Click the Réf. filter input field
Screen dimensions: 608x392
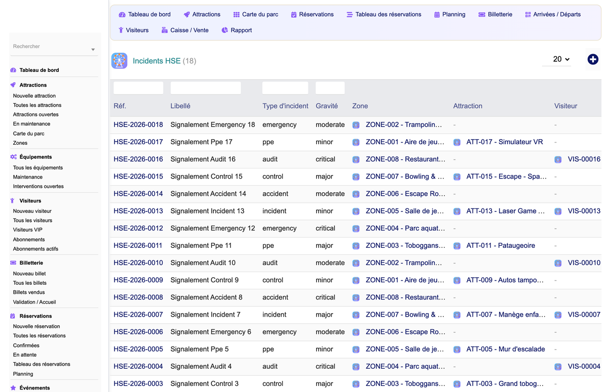pos(138,88)
